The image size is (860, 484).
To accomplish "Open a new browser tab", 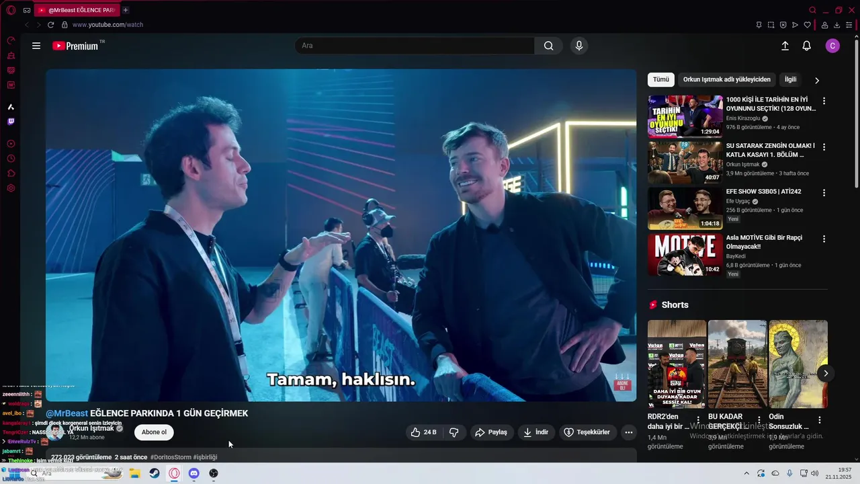I will [x=126, y=10].
